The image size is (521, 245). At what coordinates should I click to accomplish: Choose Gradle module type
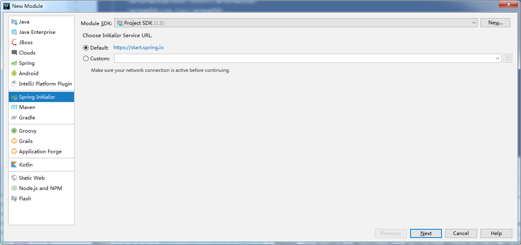[x=41, y=118]
